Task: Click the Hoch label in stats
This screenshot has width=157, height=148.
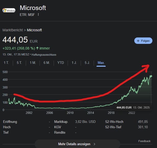Action: (7, 127)
